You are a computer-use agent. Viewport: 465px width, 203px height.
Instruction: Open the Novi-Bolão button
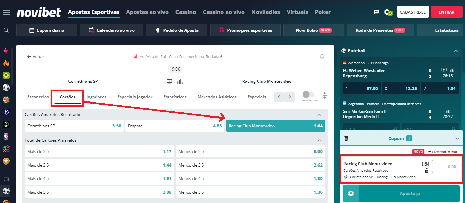pos(314,30)
